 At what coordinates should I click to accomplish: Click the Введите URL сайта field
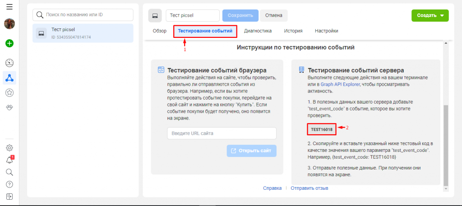point(222,133)
